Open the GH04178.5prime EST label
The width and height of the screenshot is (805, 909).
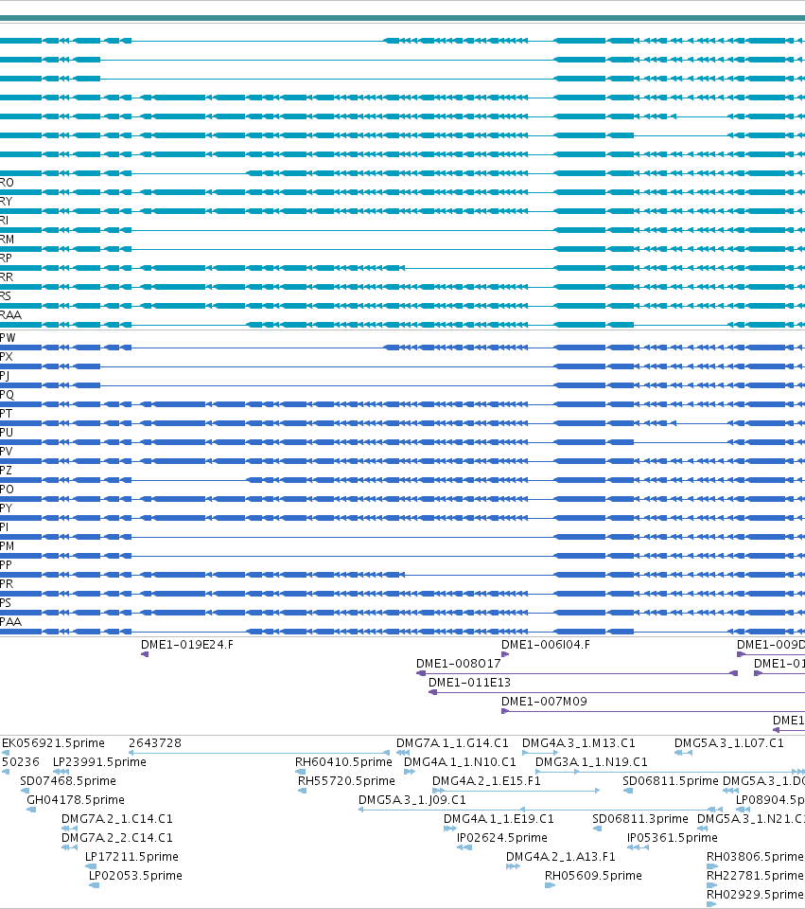pos(76,801)
